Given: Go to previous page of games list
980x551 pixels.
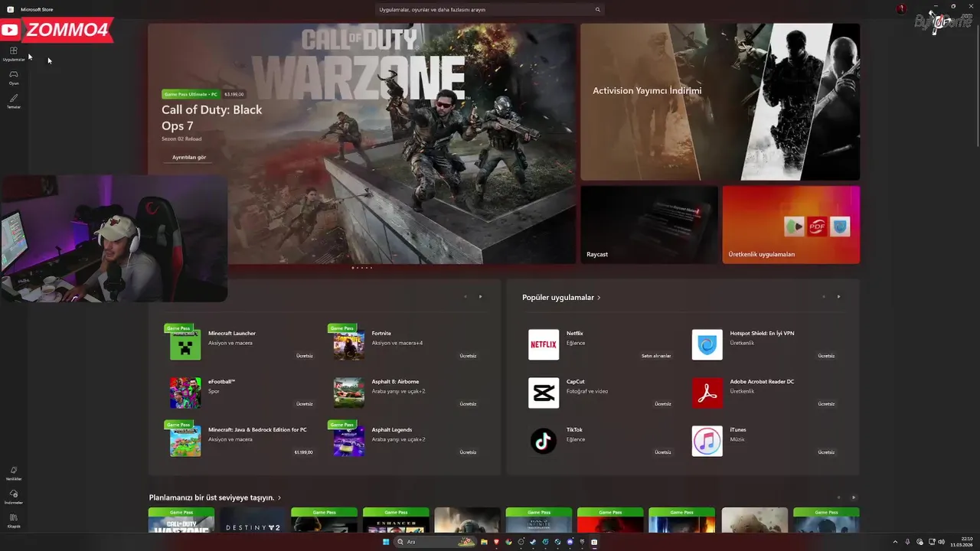Looking at the screenshot, I should click(x=465, y=297).
